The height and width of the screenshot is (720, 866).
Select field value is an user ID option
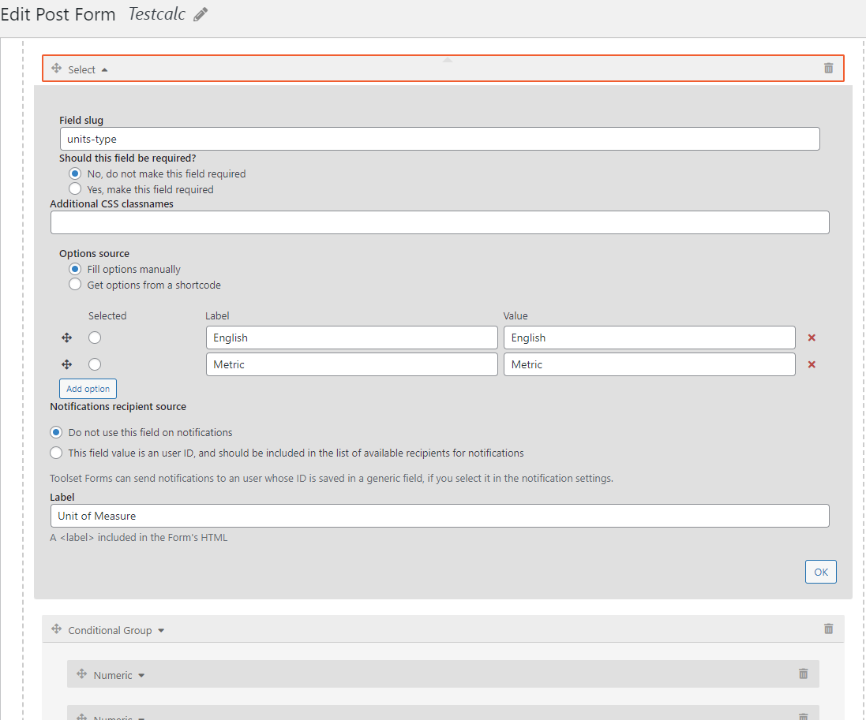pos(56,453)
